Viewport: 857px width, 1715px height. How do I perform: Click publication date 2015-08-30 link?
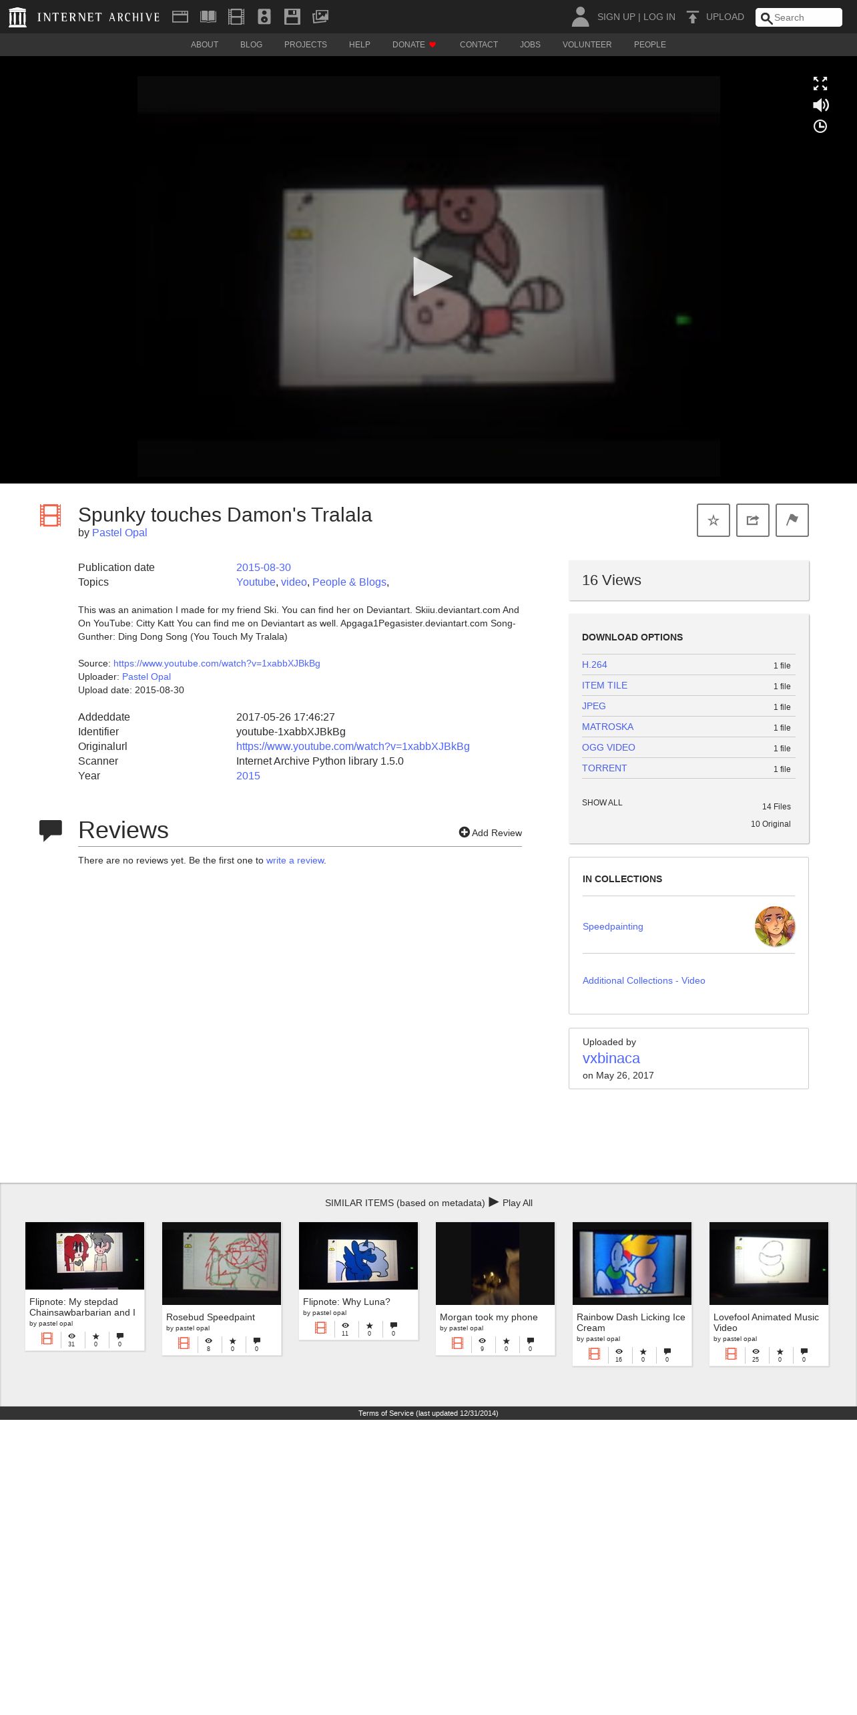(264, 567)
